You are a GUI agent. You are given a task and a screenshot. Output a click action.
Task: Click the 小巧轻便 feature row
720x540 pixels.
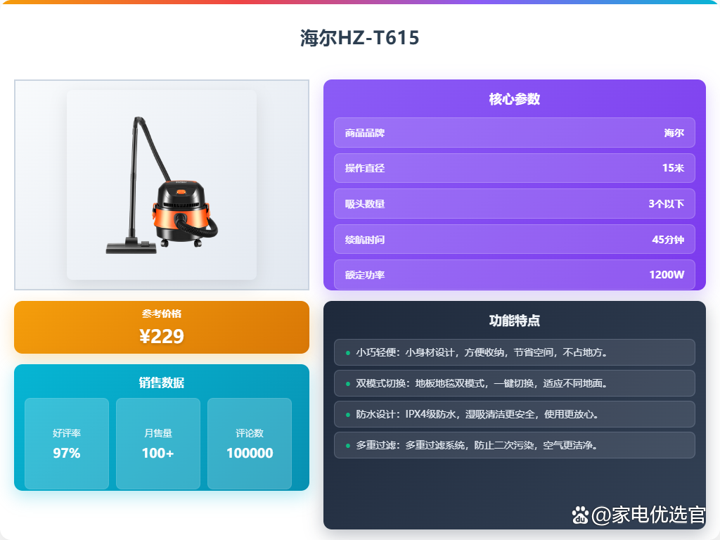point(514,352)
